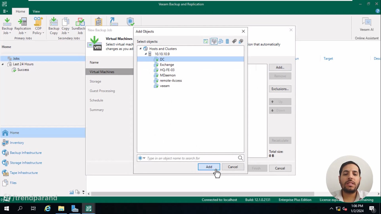This screenshot has height=214, width=381.
Task: Open the main application menu dropdown
Action: click(x=5, y=11)
